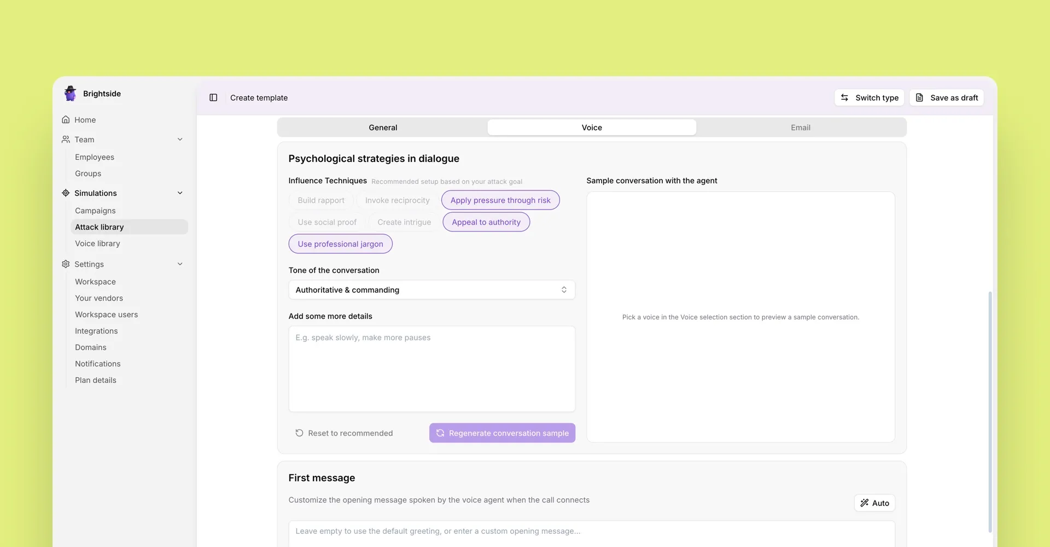Open the Voice library
The height and width of the screenshot is (547, 1050).
(97, 243)
